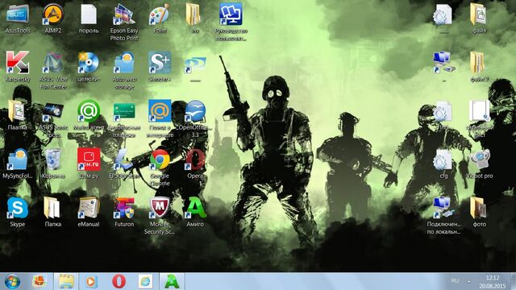Image resolution: width=516 pixels, height=290 pixels.
Task: Select the Kaspersky desktop icon
Action: click(x=18, y=67)
